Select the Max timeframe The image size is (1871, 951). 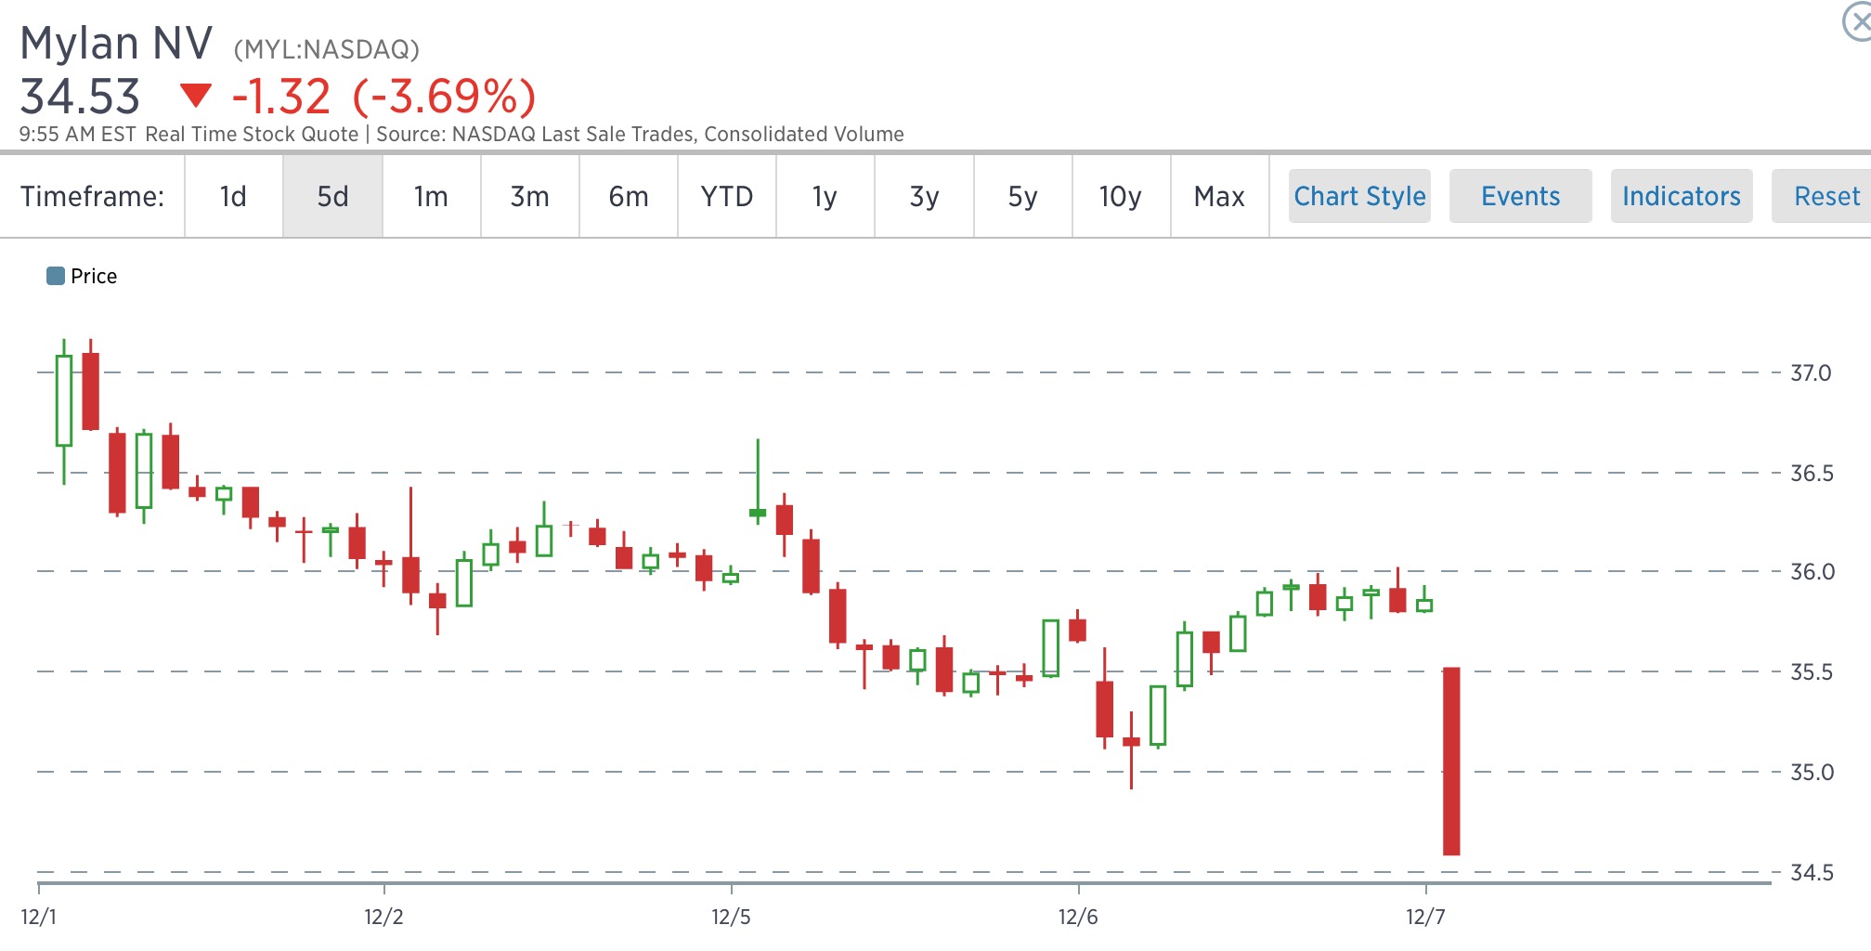1219,196
